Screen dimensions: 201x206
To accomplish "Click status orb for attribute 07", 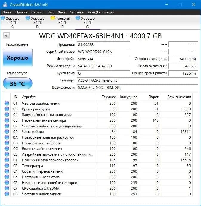I will click(x=7, y=126).
